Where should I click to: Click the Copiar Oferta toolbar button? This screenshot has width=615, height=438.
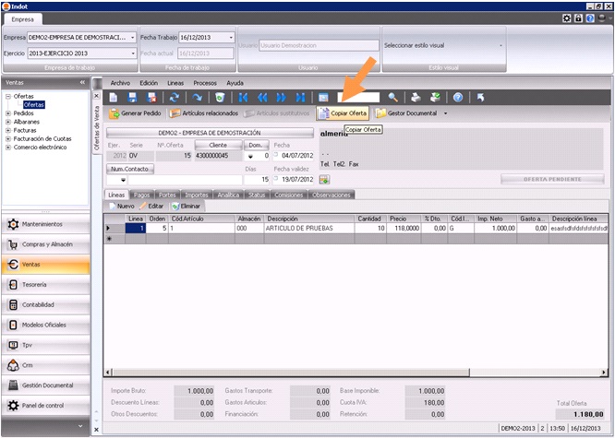click(344, 113)
